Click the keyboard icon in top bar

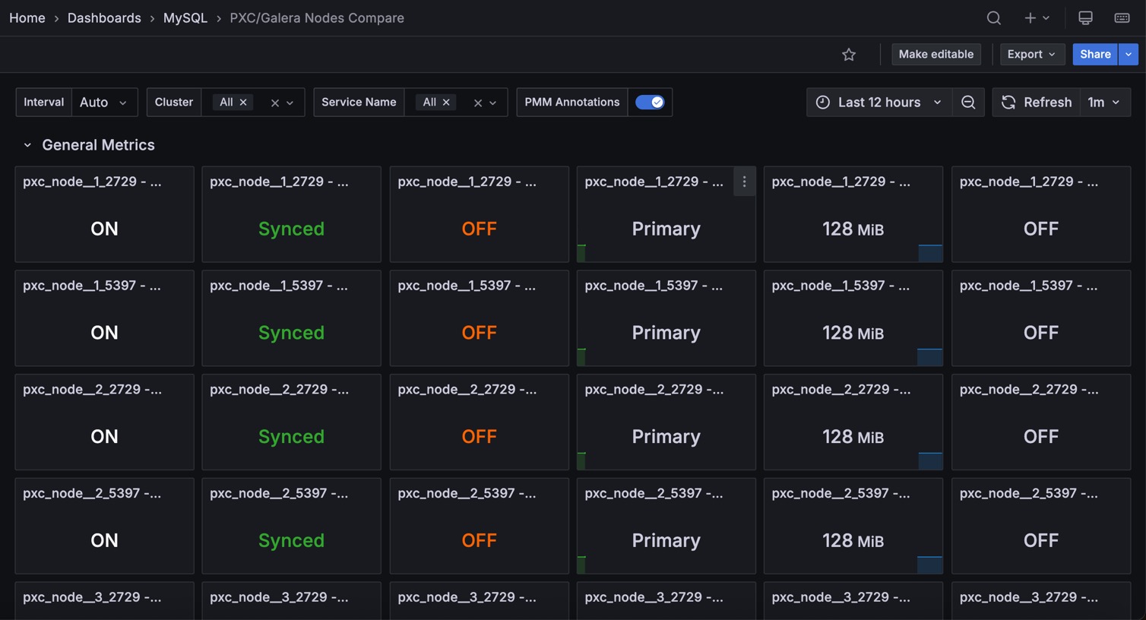[1122, 18]
